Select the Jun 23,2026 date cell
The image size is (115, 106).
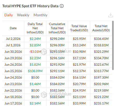[x=13, y=84]
